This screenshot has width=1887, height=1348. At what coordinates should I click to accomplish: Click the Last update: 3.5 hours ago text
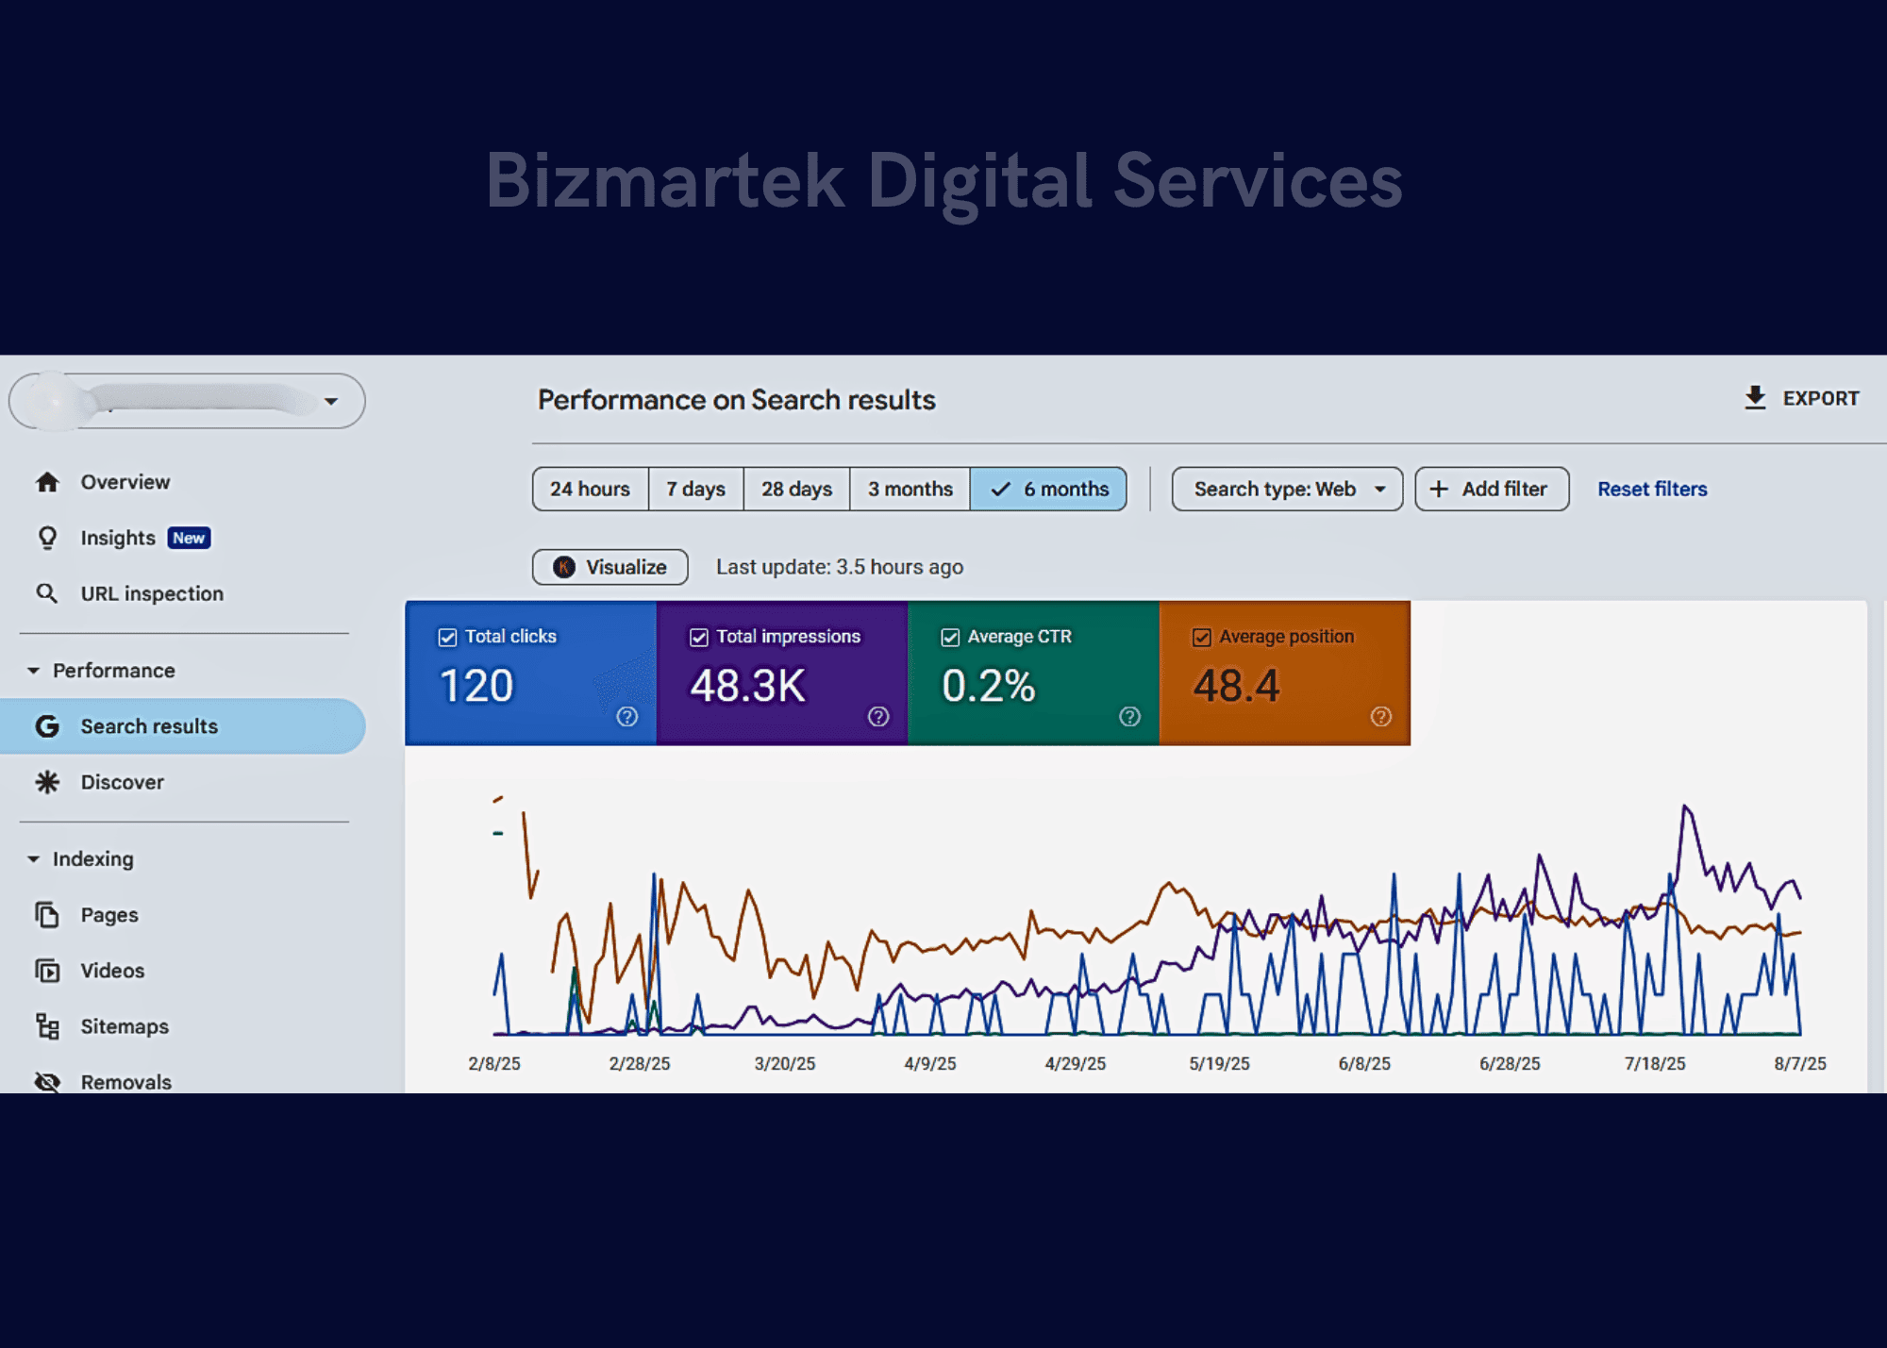tap(840, 567)
